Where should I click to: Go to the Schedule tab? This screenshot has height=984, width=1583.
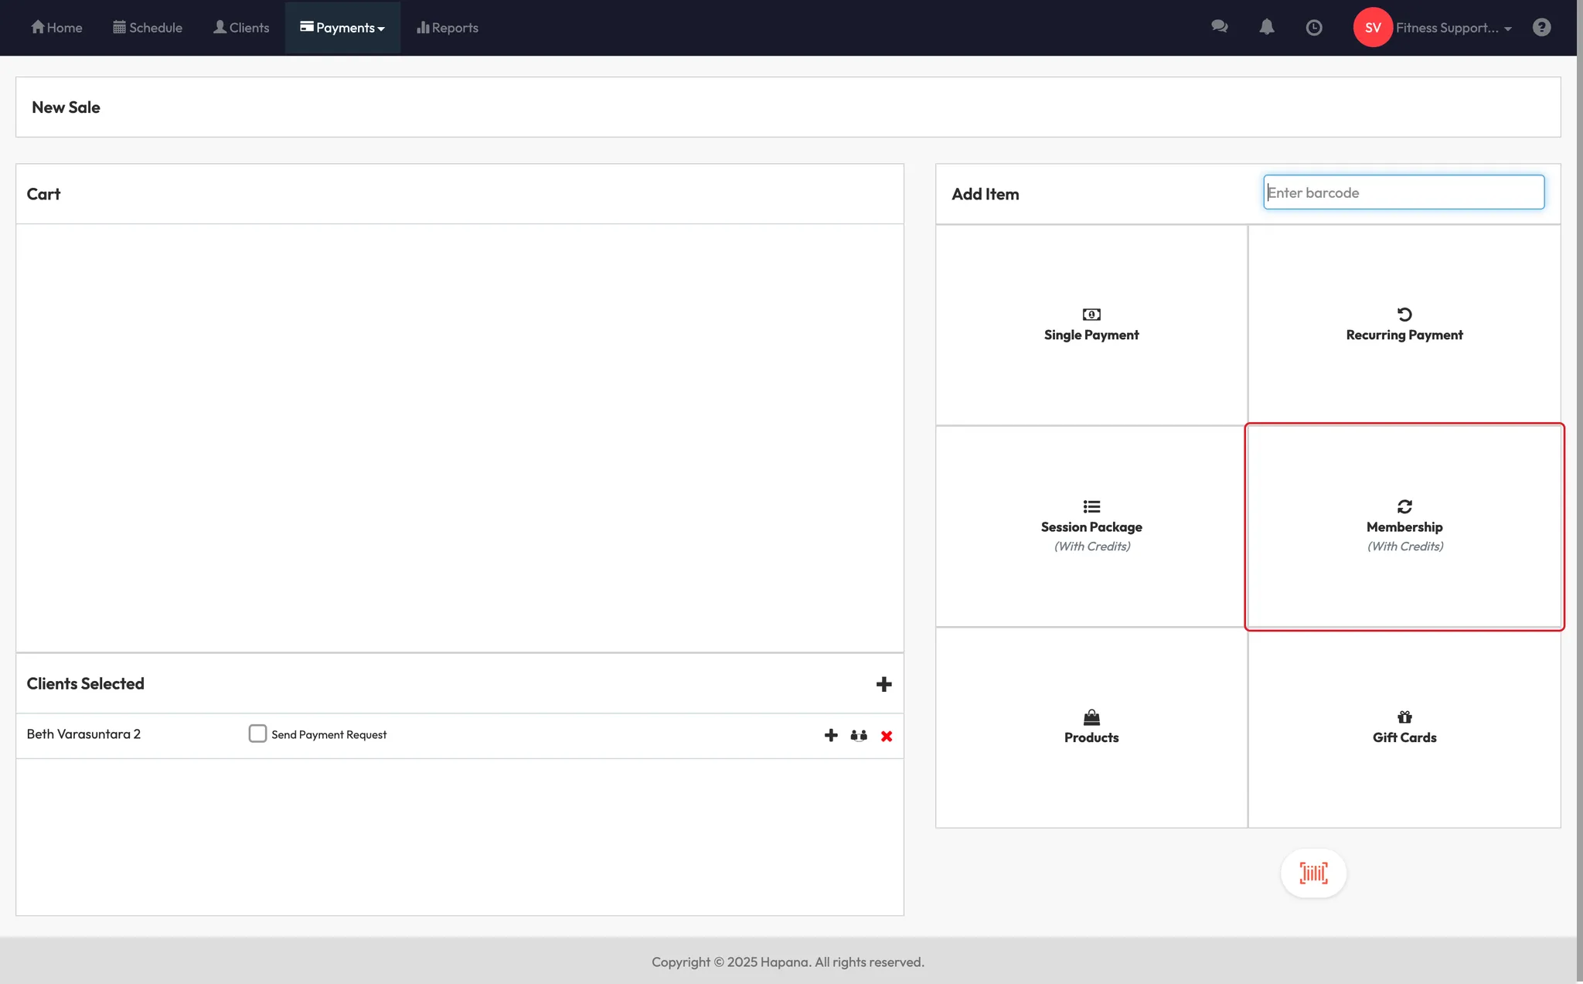pos(148,28)
